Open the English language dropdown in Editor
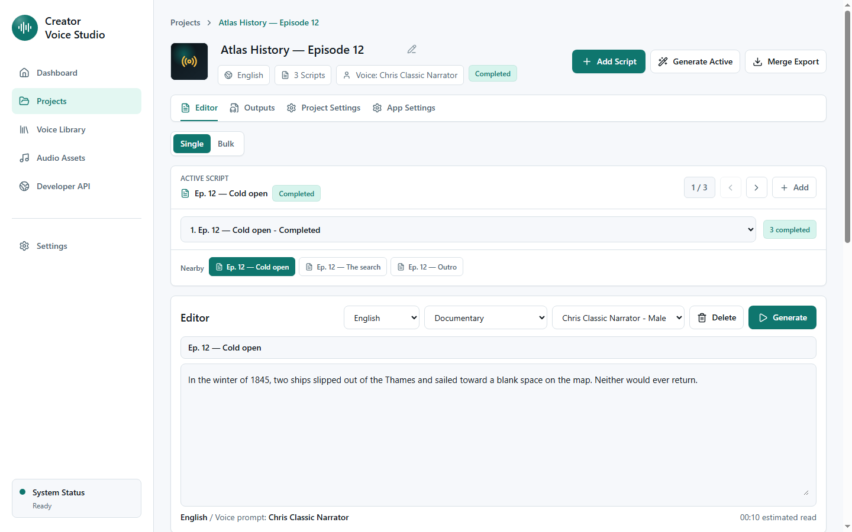852x532 pixels. point(382,318)
